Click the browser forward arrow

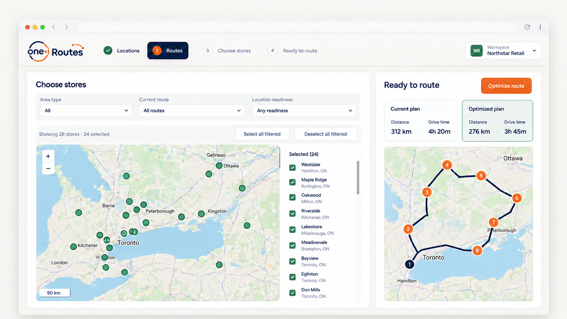click(66, 27)
